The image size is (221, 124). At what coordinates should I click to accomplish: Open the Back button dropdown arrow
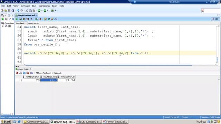tap(42, 11)
